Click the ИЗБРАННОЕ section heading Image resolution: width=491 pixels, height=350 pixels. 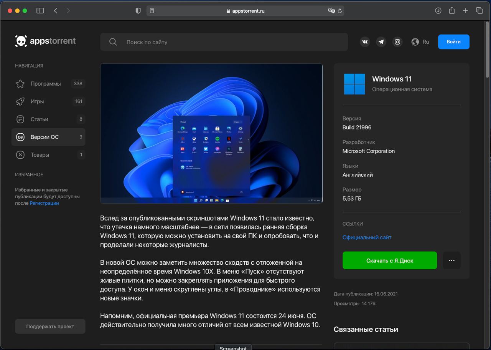coord(29,174)
